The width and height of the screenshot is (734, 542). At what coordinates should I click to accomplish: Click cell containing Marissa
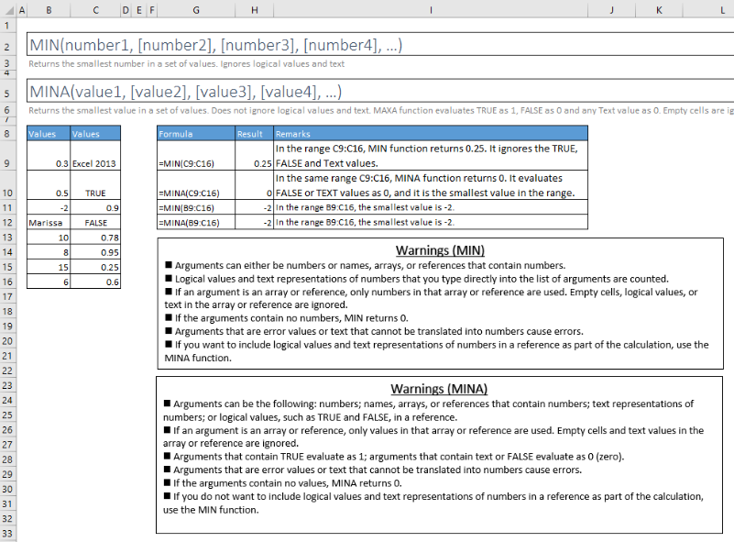click(x=49, y=223)
